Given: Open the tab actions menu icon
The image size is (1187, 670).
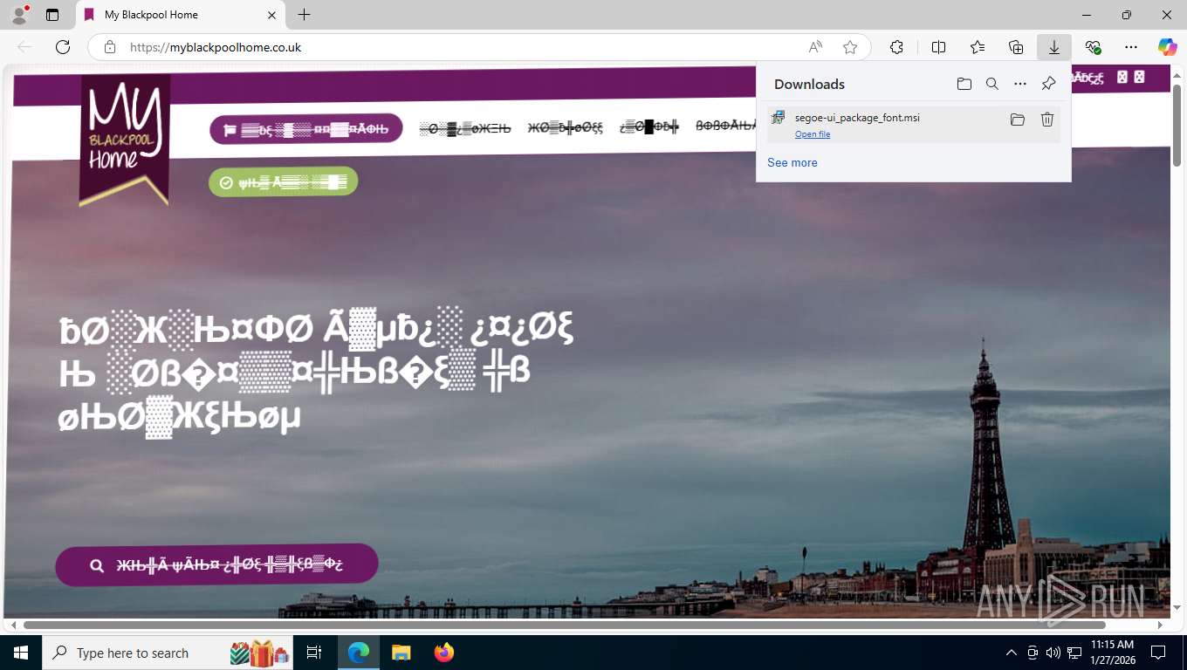Looking at the screenshot, I should point(52,15).
